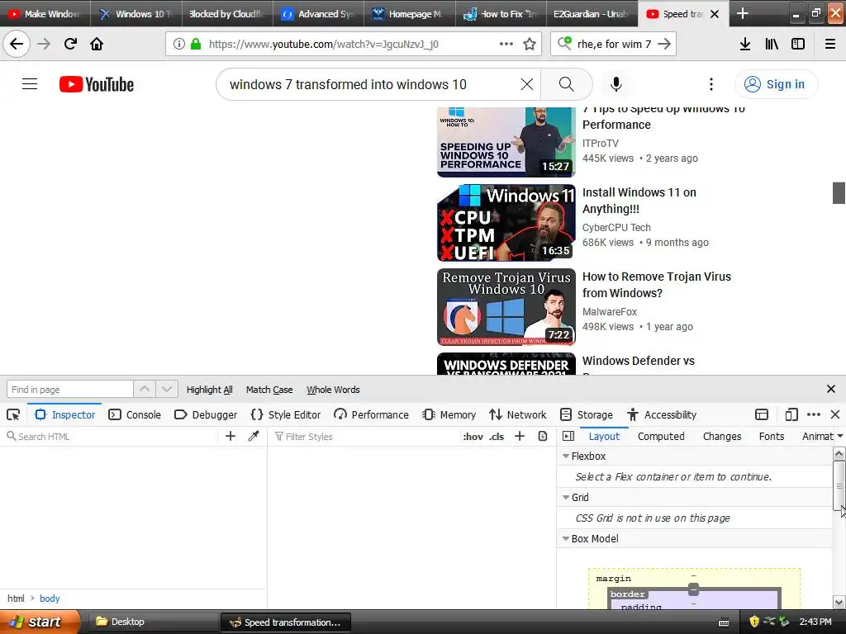Open 'How to Remove Trojan Virus' video title
The height and width of the screenshot is (634, 846).
pos(657,285)
